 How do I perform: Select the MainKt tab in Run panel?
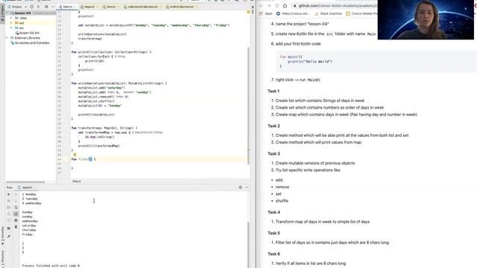[x=27, y=188]
